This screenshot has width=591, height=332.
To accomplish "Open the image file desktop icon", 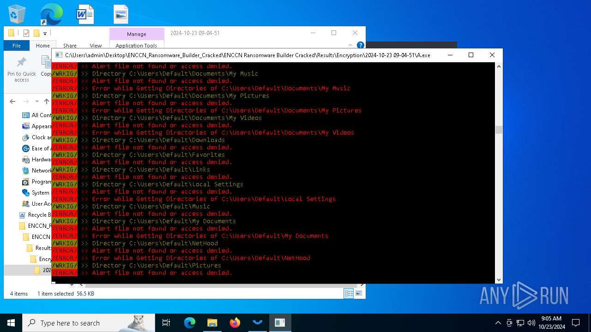I will (x=121, y=14).
